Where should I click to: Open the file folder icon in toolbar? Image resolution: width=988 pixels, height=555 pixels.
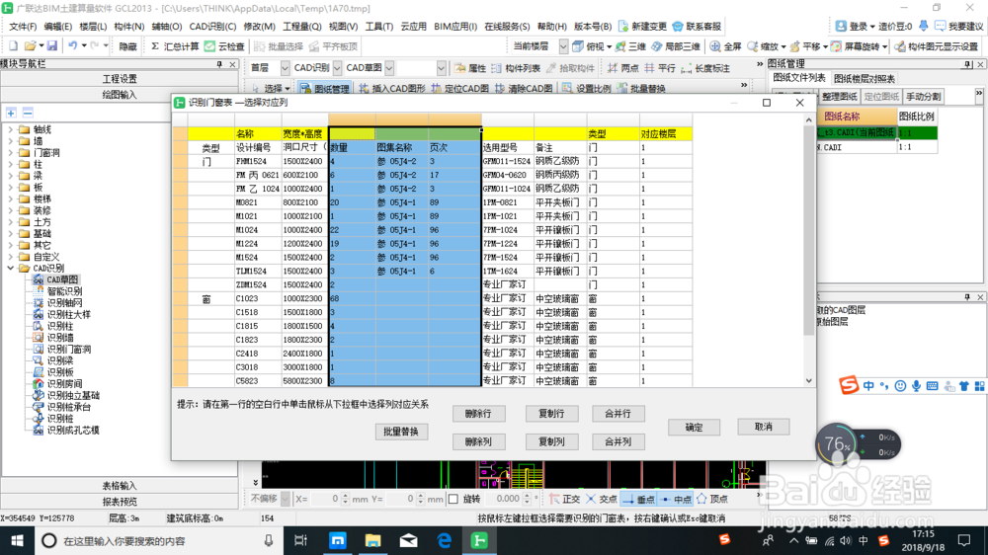[x=30, y=46]
